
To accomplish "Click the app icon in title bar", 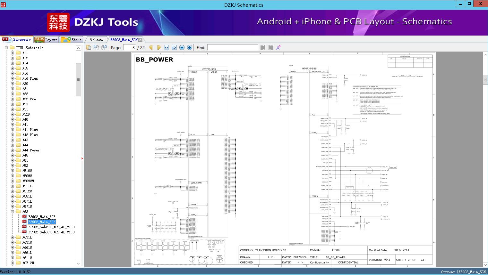I will [3, 4].
